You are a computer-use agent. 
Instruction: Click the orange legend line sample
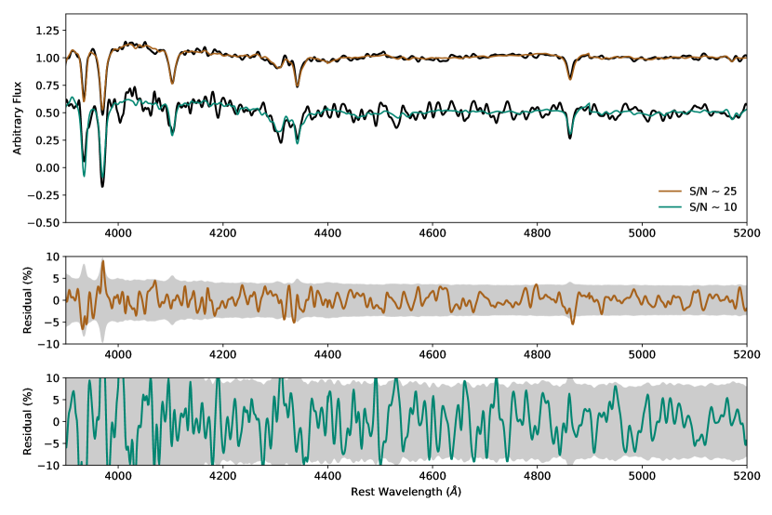coord(670,191)
